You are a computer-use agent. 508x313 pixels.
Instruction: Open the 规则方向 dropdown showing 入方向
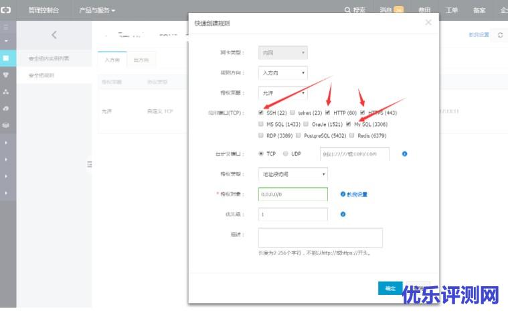(x=283, y=72)
